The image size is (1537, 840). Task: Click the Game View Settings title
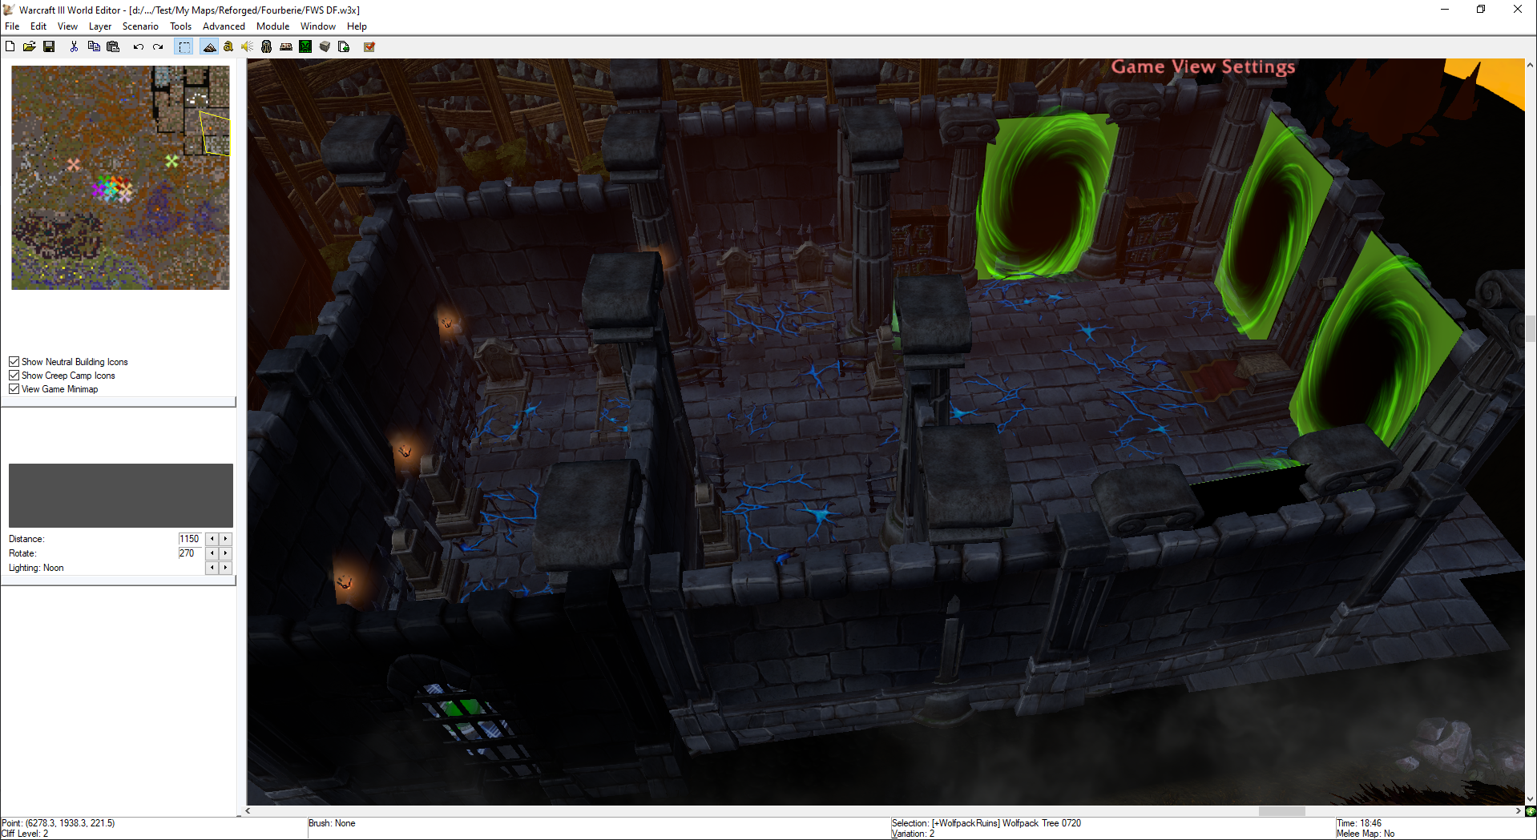pos(1203,67)
